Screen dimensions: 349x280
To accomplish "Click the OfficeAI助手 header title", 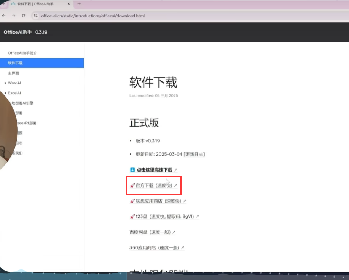I will [x=17, y=32].
